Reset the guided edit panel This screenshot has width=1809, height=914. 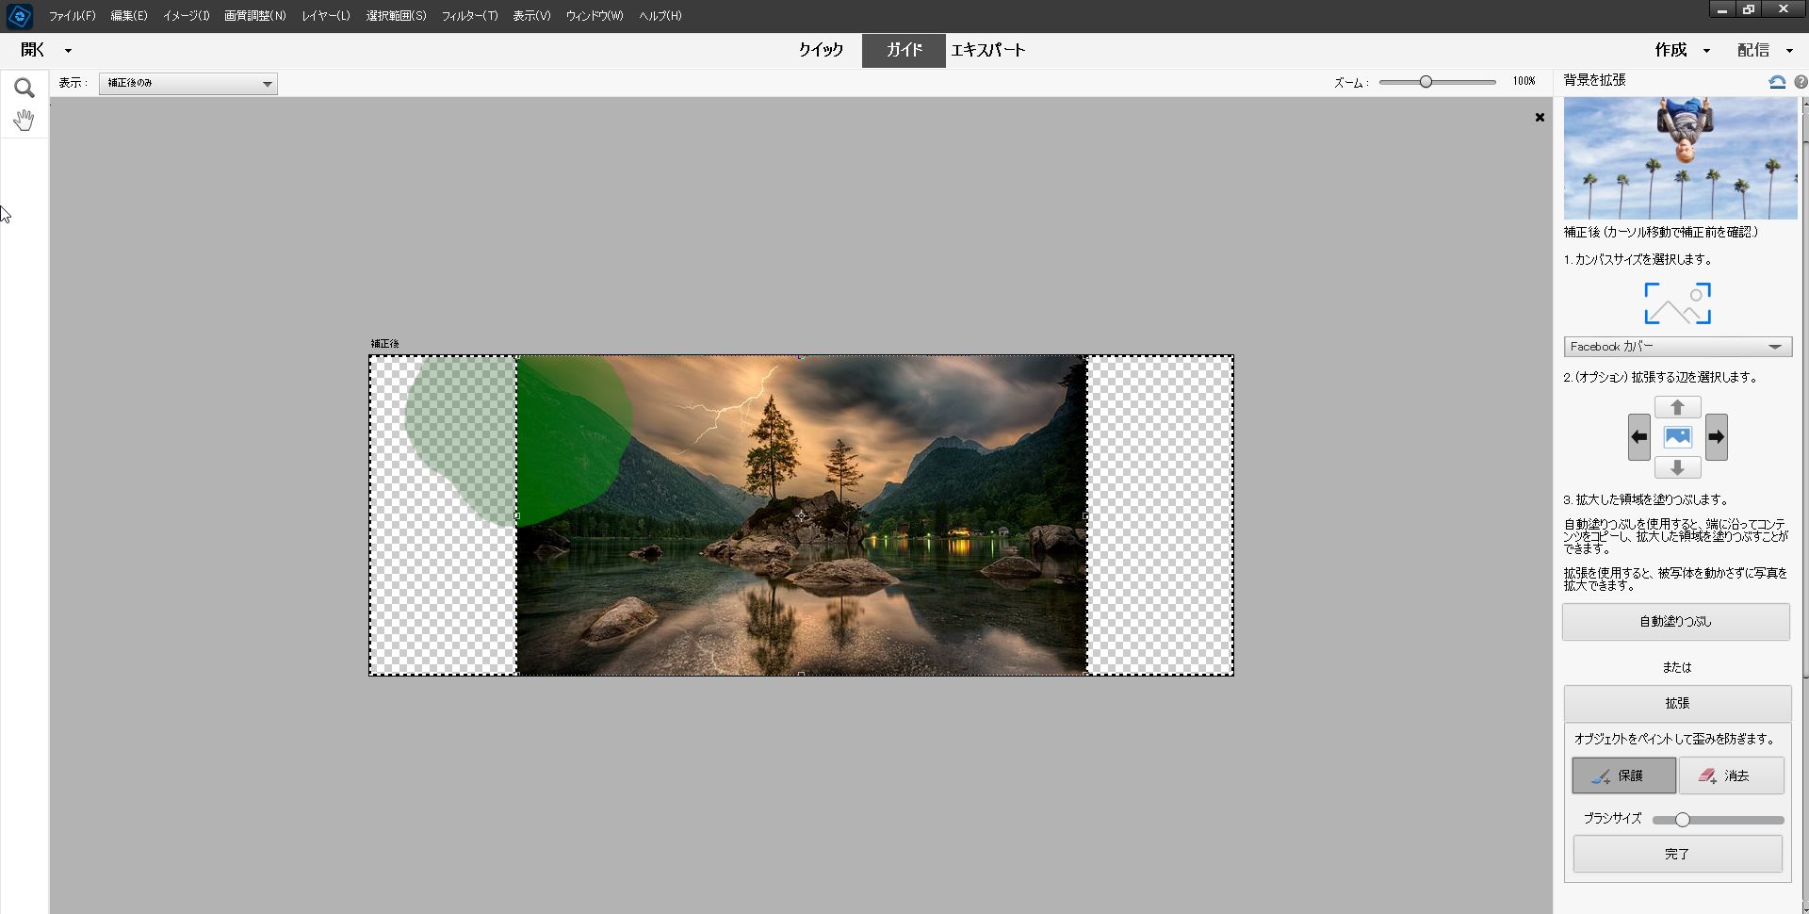click(x=1777, y=82)
